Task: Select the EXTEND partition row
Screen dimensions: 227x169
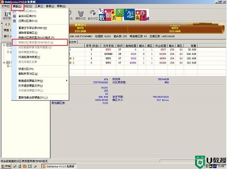Action: point(133,54)
